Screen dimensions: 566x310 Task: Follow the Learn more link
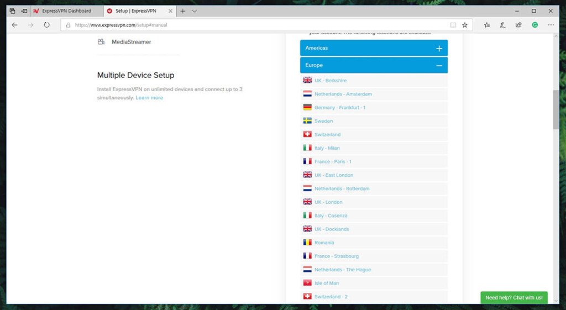pos(149,98)
